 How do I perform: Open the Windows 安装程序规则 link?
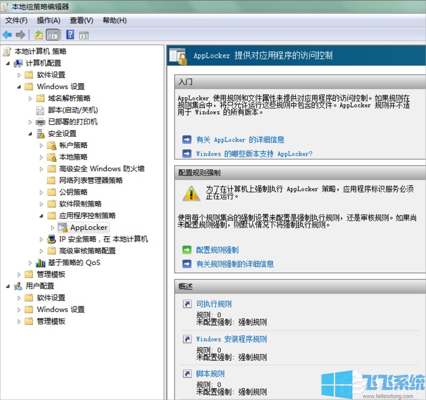tap(231, 339)
